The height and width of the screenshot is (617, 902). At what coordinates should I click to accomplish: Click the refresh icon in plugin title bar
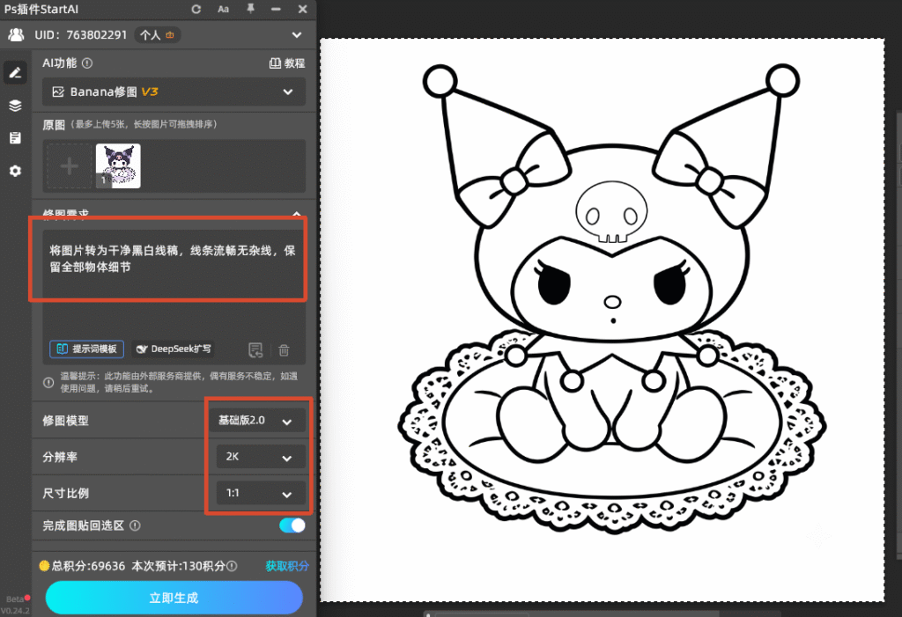click(196, 9)
